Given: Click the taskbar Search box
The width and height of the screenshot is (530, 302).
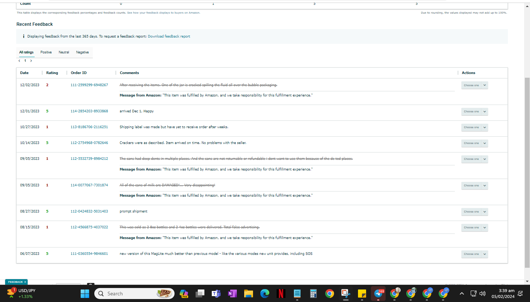Looking at the screenshot, I should [134, 294].
